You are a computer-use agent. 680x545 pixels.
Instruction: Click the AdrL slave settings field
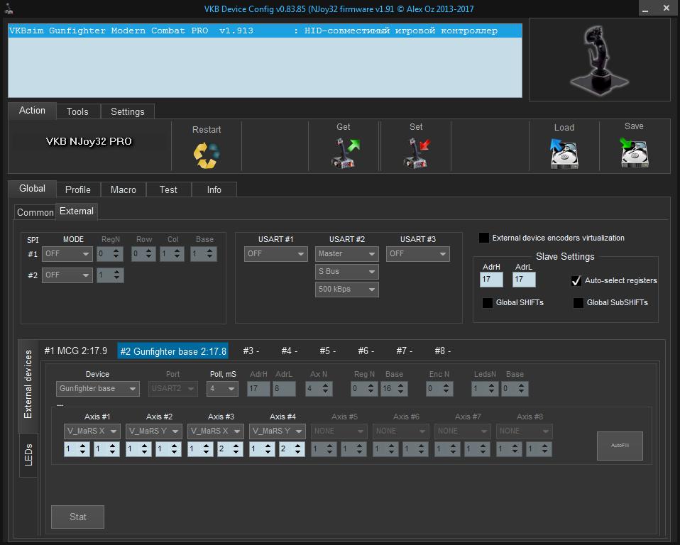[524, 279]
